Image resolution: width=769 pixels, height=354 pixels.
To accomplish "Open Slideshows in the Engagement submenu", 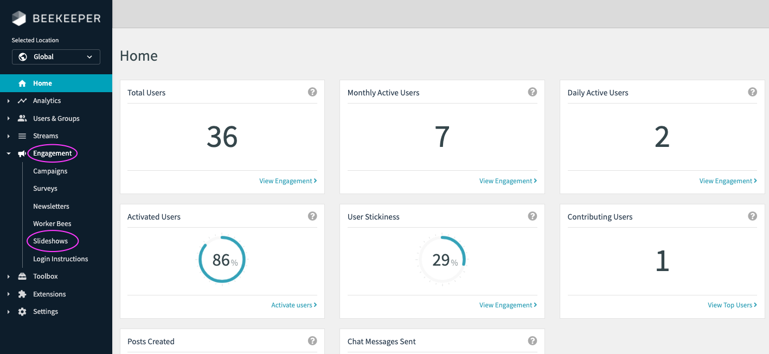I will [x=50, y=241].
